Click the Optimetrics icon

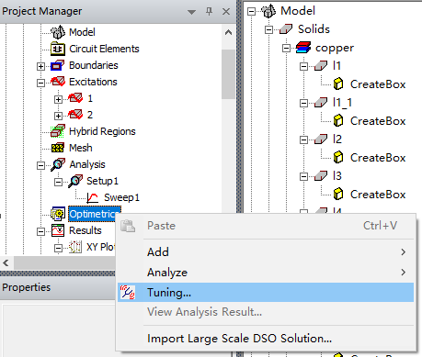[58, 214]
